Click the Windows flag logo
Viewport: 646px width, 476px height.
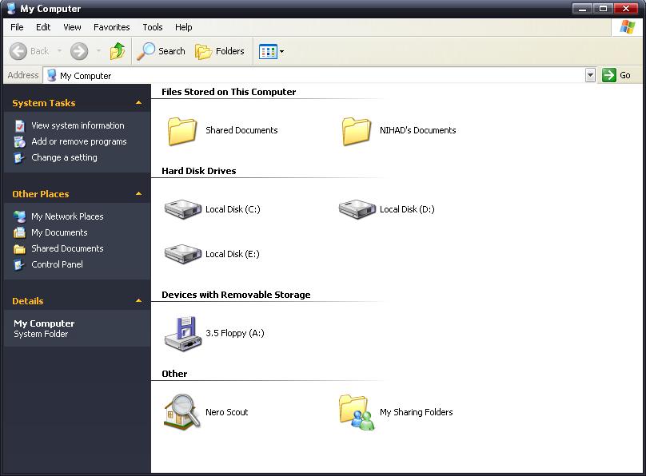628,27
